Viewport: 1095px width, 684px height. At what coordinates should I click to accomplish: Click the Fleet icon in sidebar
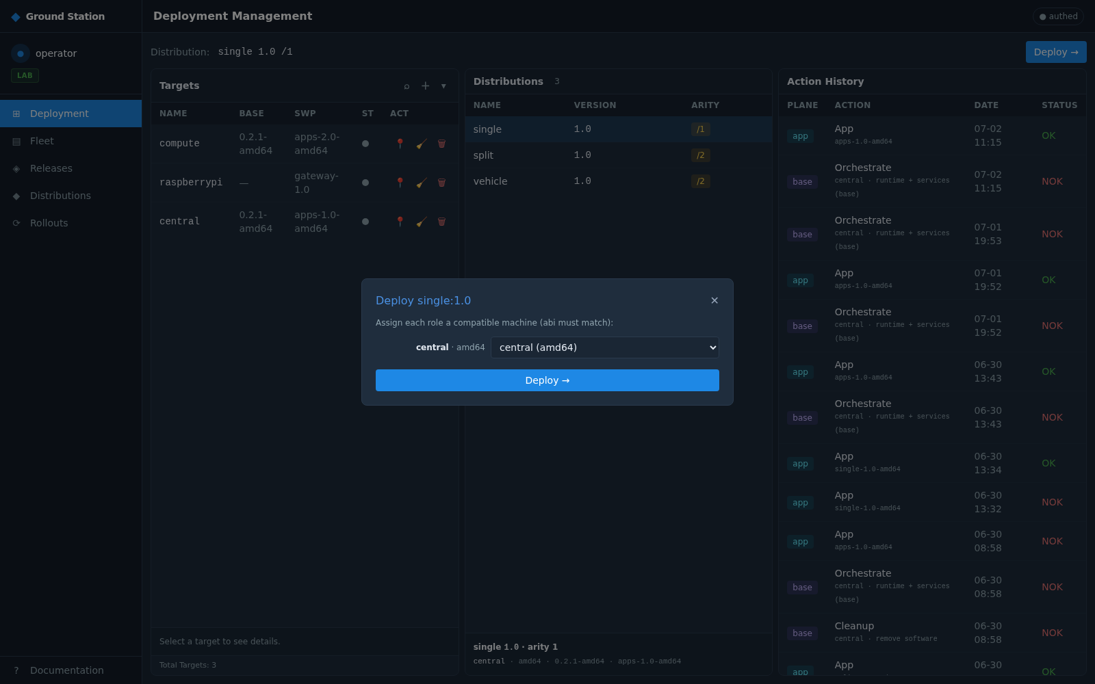point(16,141)
